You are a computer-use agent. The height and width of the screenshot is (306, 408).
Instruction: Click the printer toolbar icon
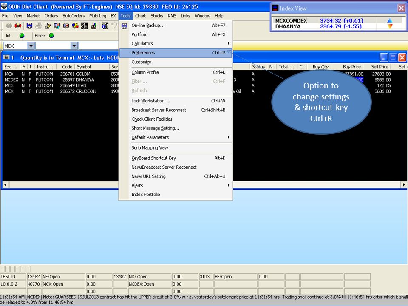pyautogui.click(x=39, y=26)
